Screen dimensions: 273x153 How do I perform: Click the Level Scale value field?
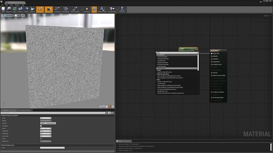coord(46,136)
